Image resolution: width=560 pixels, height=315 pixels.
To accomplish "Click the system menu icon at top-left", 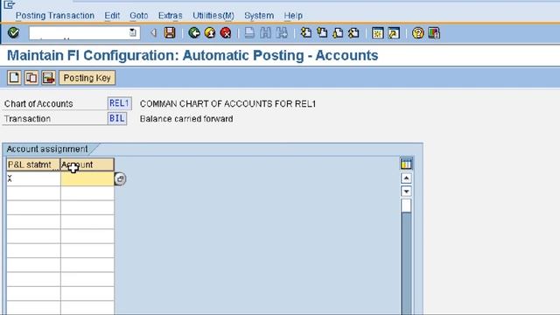I will pos(10,4).
